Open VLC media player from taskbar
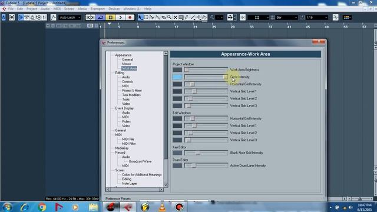Viewport: 377px width, 212px height. 163,207
